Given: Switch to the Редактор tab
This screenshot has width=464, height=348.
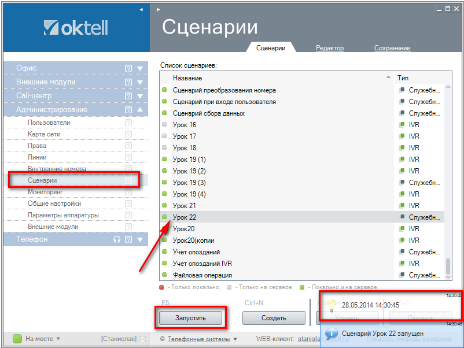Looking at the screenshot, I should [x=330, y=48].
